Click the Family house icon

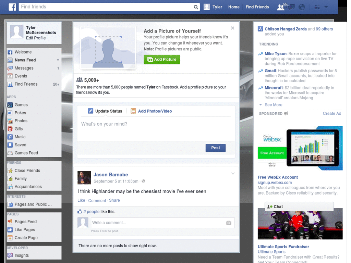[10, 179]
